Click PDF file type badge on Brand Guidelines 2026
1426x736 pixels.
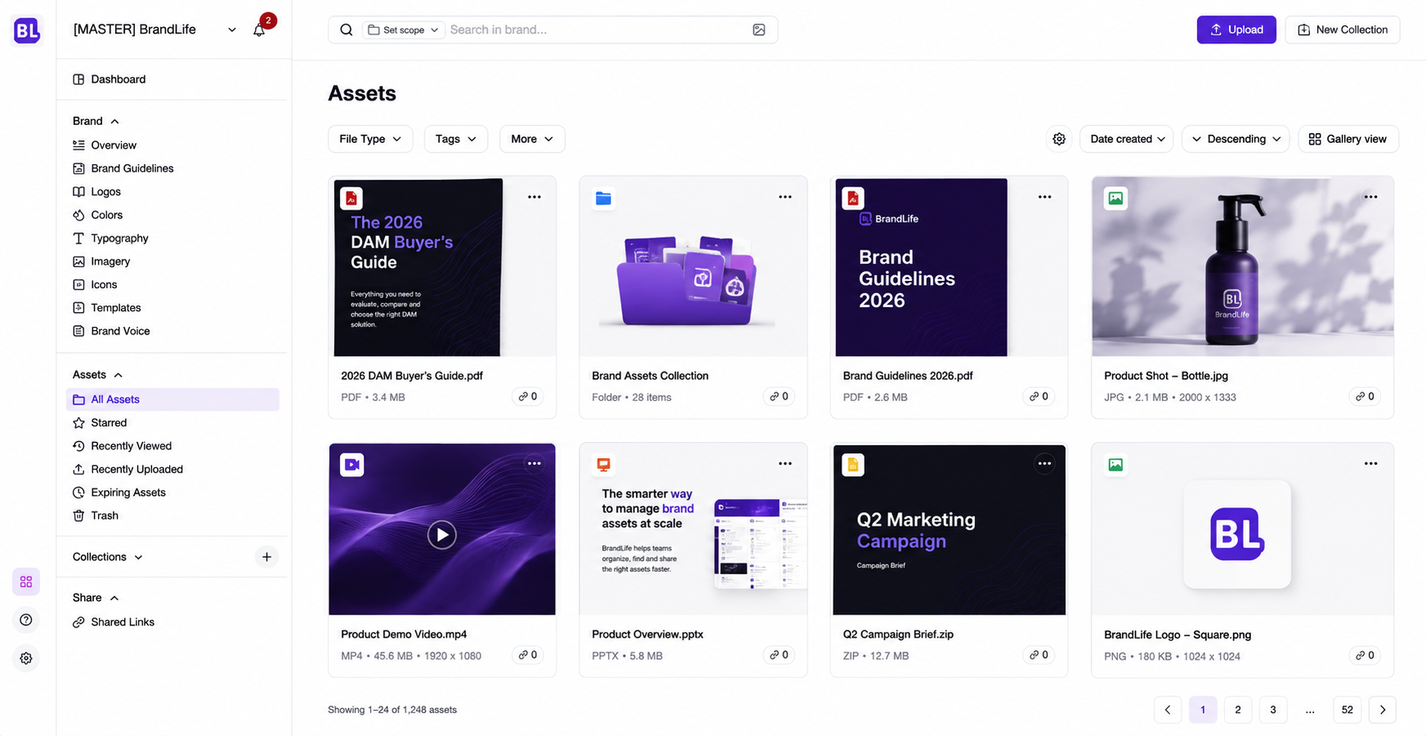click(x=853, y=198)
